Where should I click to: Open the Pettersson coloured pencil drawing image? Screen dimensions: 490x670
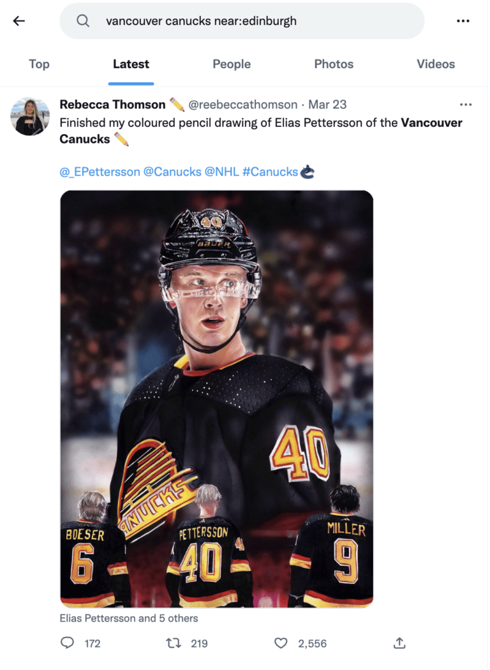click(x=216, y=399)
